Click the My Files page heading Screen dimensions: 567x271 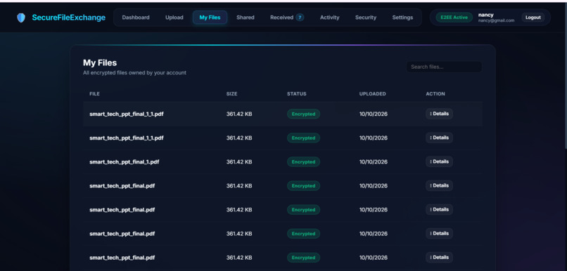point(100,62)
